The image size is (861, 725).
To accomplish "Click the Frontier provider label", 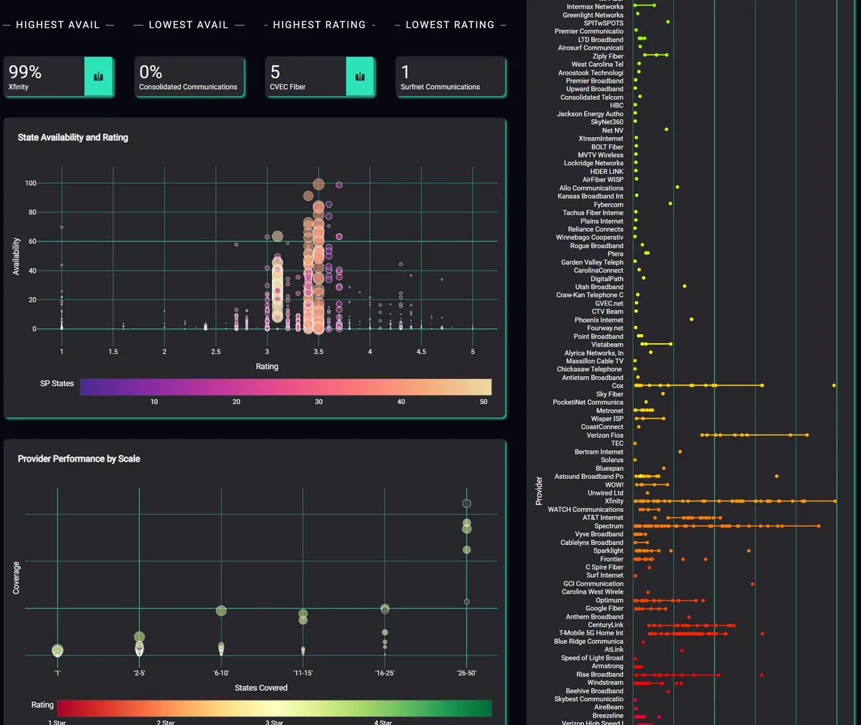I will (x=612, y=559).
